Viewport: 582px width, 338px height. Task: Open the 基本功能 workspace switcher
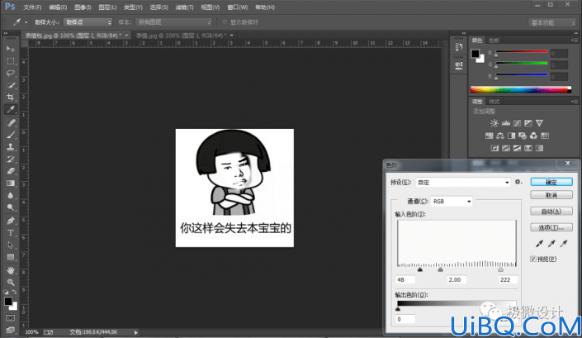coord(552,22)
